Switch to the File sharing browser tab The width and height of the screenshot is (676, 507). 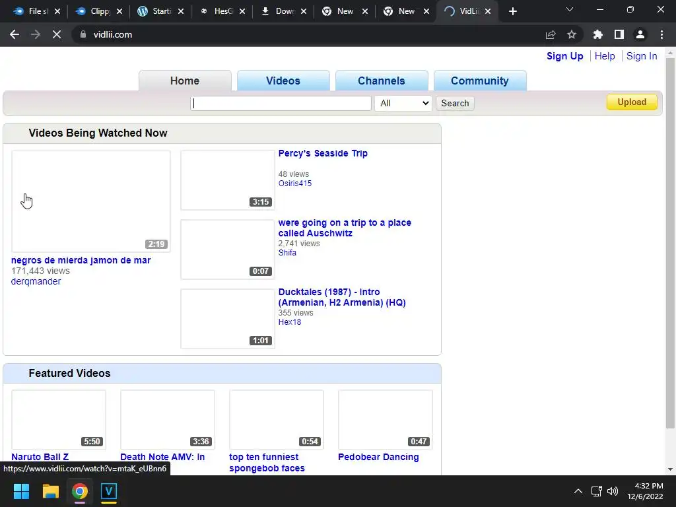pyautogui.click(x=37, y=12)
